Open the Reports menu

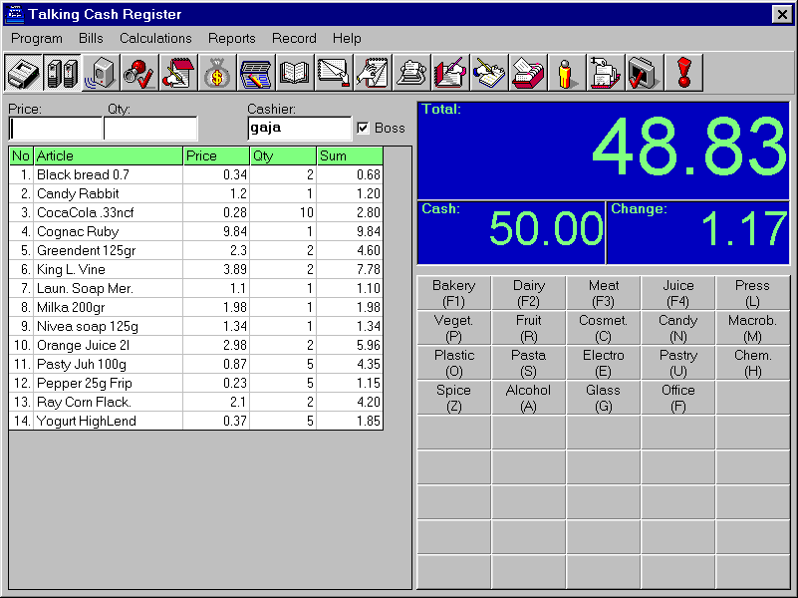(231, 38)
